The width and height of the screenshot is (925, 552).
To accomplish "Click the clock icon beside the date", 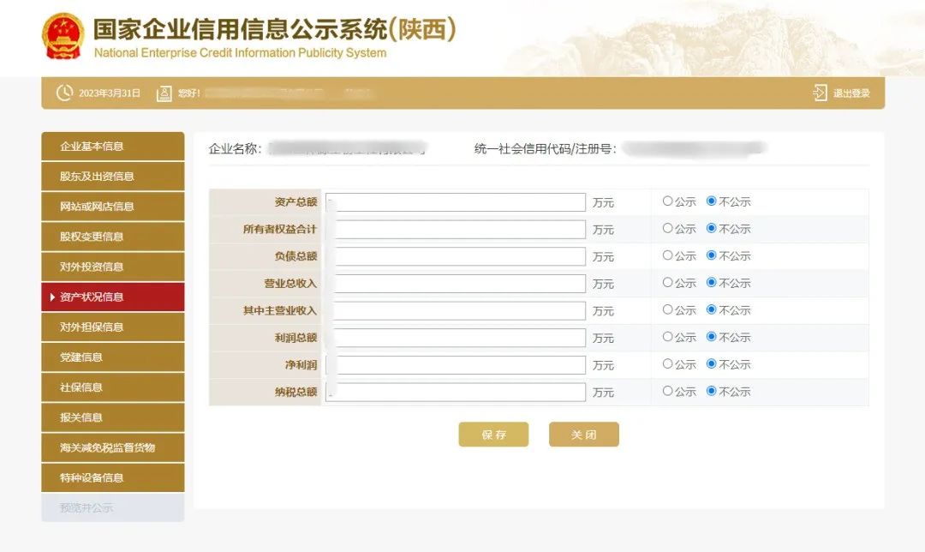I will click(x=64, y=93).
